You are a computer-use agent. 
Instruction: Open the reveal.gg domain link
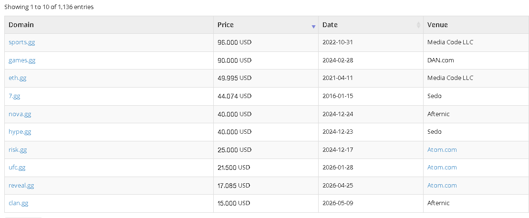coord(21,186)
